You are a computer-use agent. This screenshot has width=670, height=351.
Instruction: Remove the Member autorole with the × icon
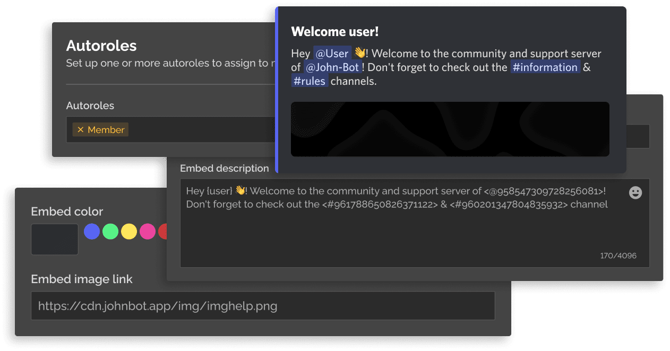point(81,130)
